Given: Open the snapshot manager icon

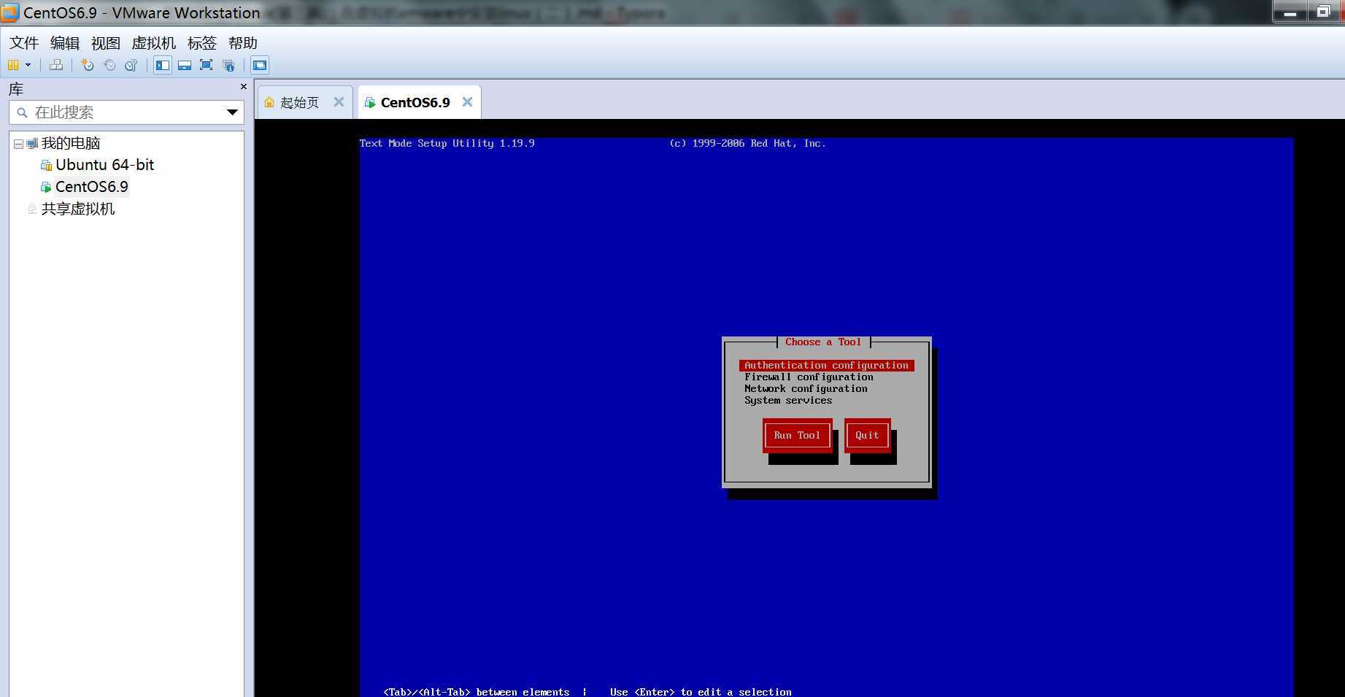Looking at the screenshot, I should pos(131,65).
